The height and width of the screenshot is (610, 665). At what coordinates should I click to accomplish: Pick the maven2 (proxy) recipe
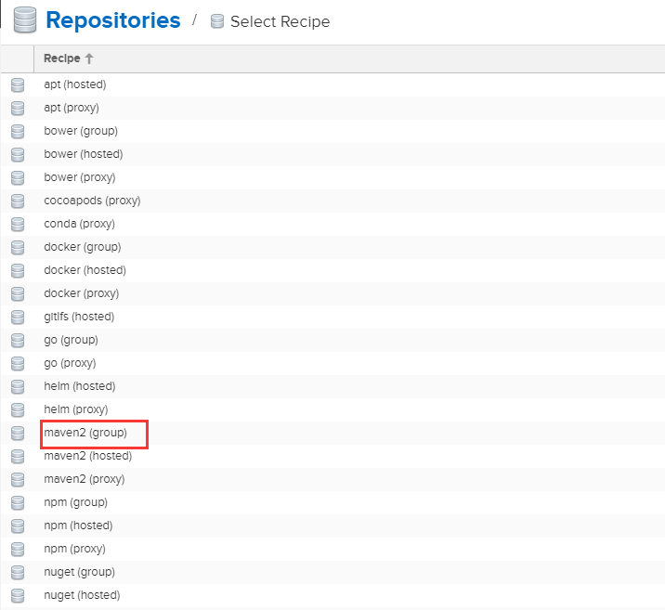84,479
